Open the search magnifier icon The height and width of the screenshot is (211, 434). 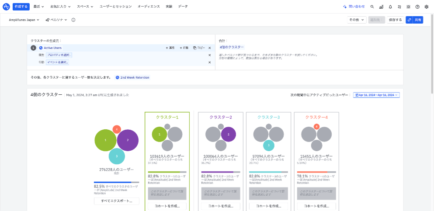tap(372, 7)
